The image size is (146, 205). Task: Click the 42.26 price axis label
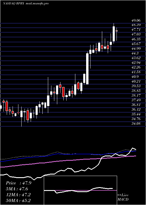click(x=136, y=67)
